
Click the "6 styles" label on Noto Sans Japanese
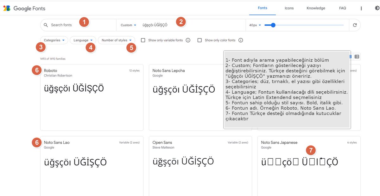point(352,143)
